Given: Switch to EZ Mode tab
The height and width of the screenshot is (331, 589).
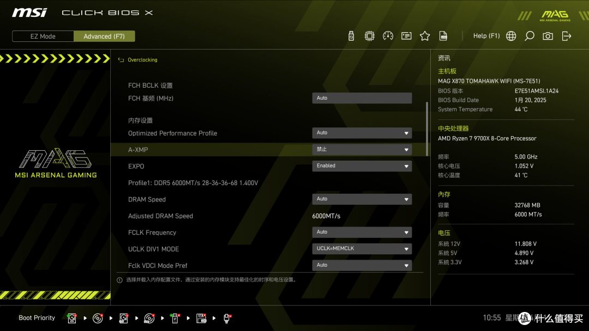Looking at the screenshot, I should pos(43,36).
